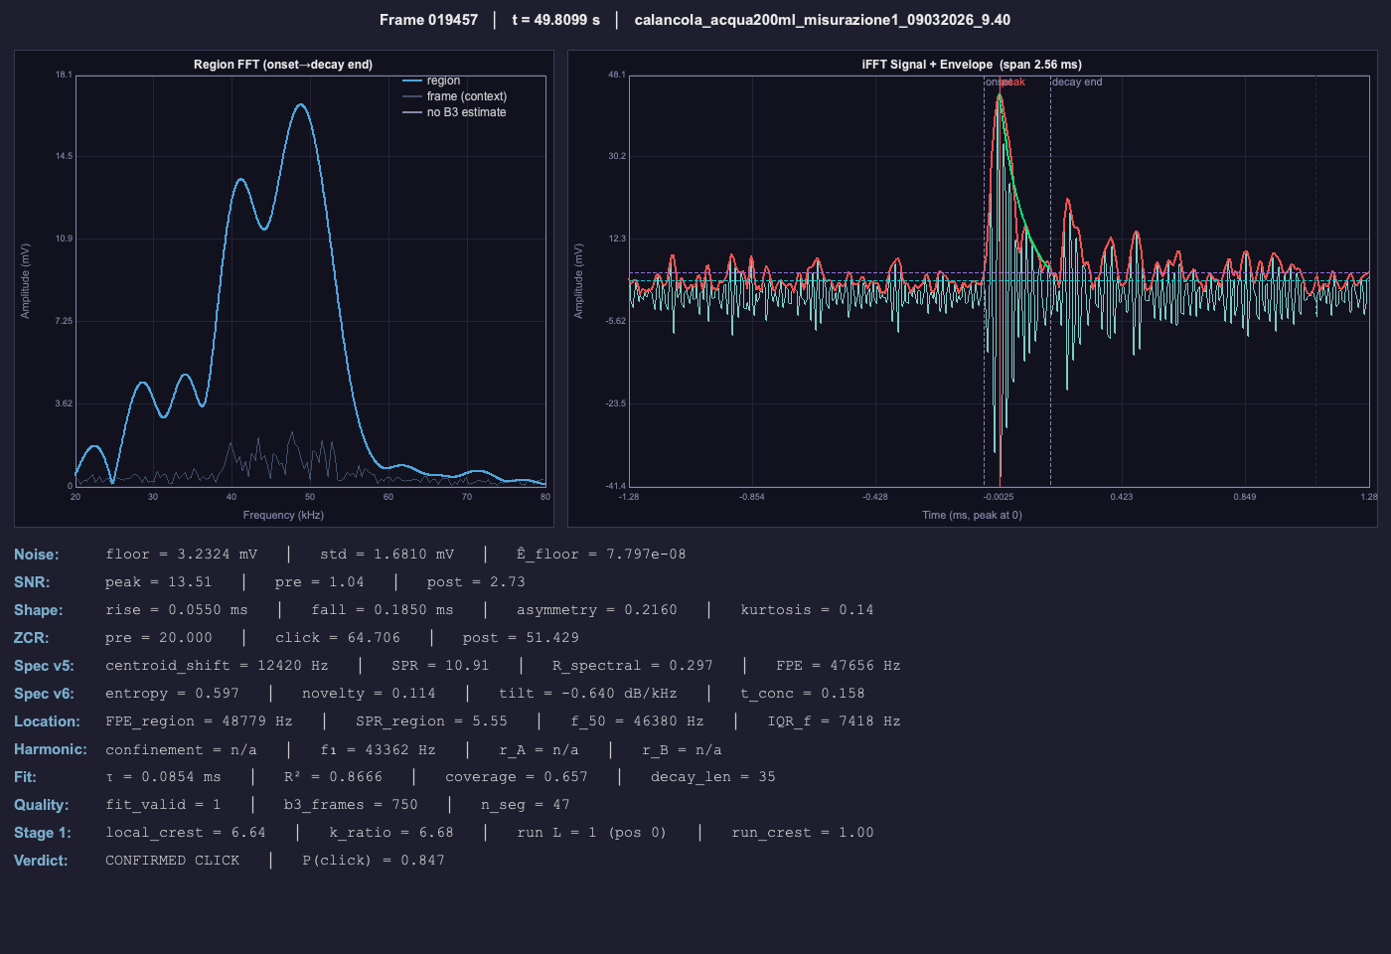Screen dimensions: 1391x954
Task: Click the SNR 'peak = 13.51' value
Action: 159,582
